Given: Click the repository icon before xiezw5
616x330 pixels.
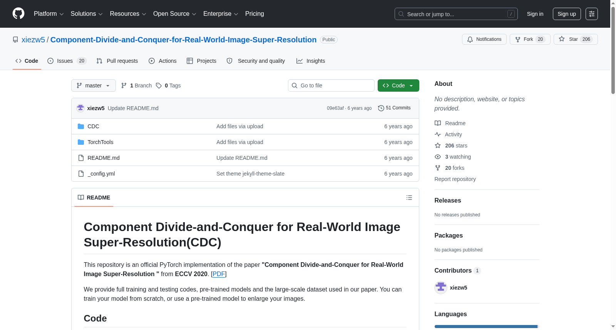Looking at the screenshot, I should pos(15,40).
